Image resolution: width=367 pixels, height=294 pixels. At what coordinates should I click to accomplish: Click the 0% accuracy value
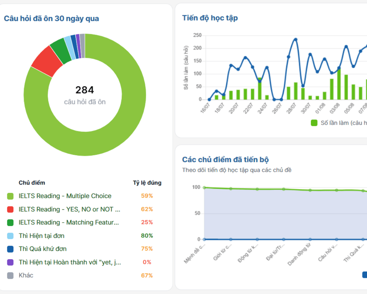click(x=147, y=262)
